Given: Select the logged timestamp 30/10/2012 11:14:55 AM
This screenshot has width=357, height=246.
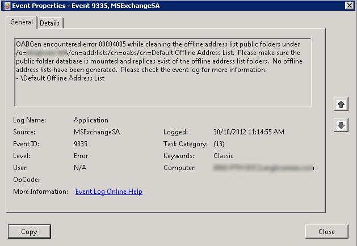Looking at the screenshot, I should pos(249,132).
